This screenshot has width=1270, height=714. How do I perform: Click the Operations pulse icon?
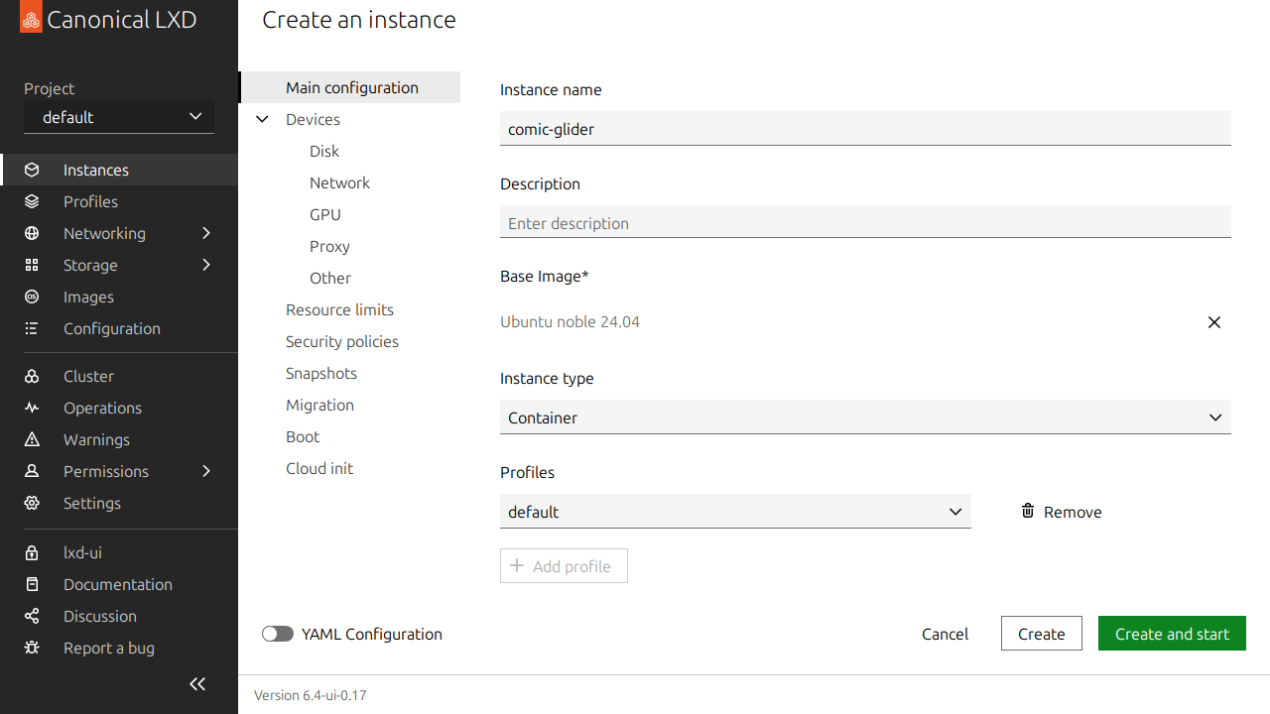(32, 408)
